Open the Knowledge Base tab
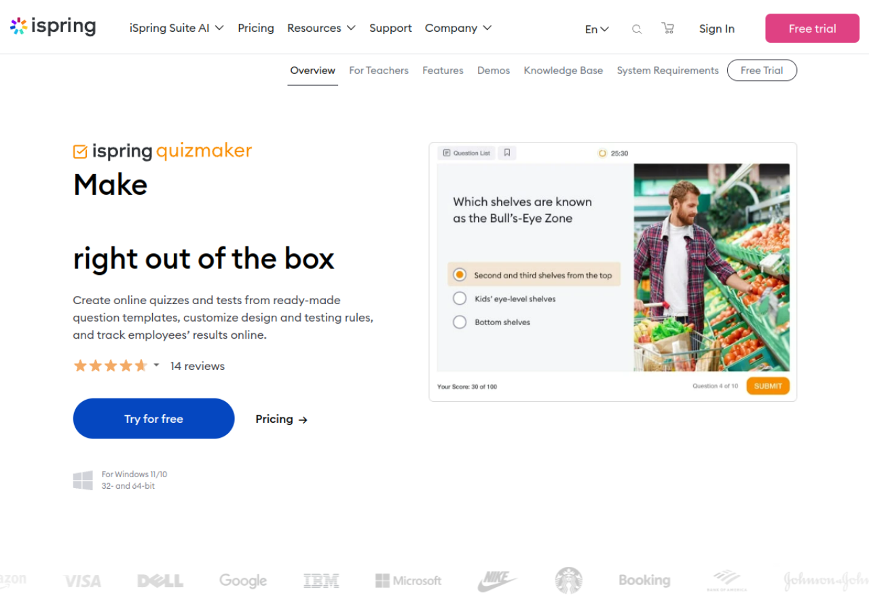This screenshot has height=615, width=869. (563, 71)
